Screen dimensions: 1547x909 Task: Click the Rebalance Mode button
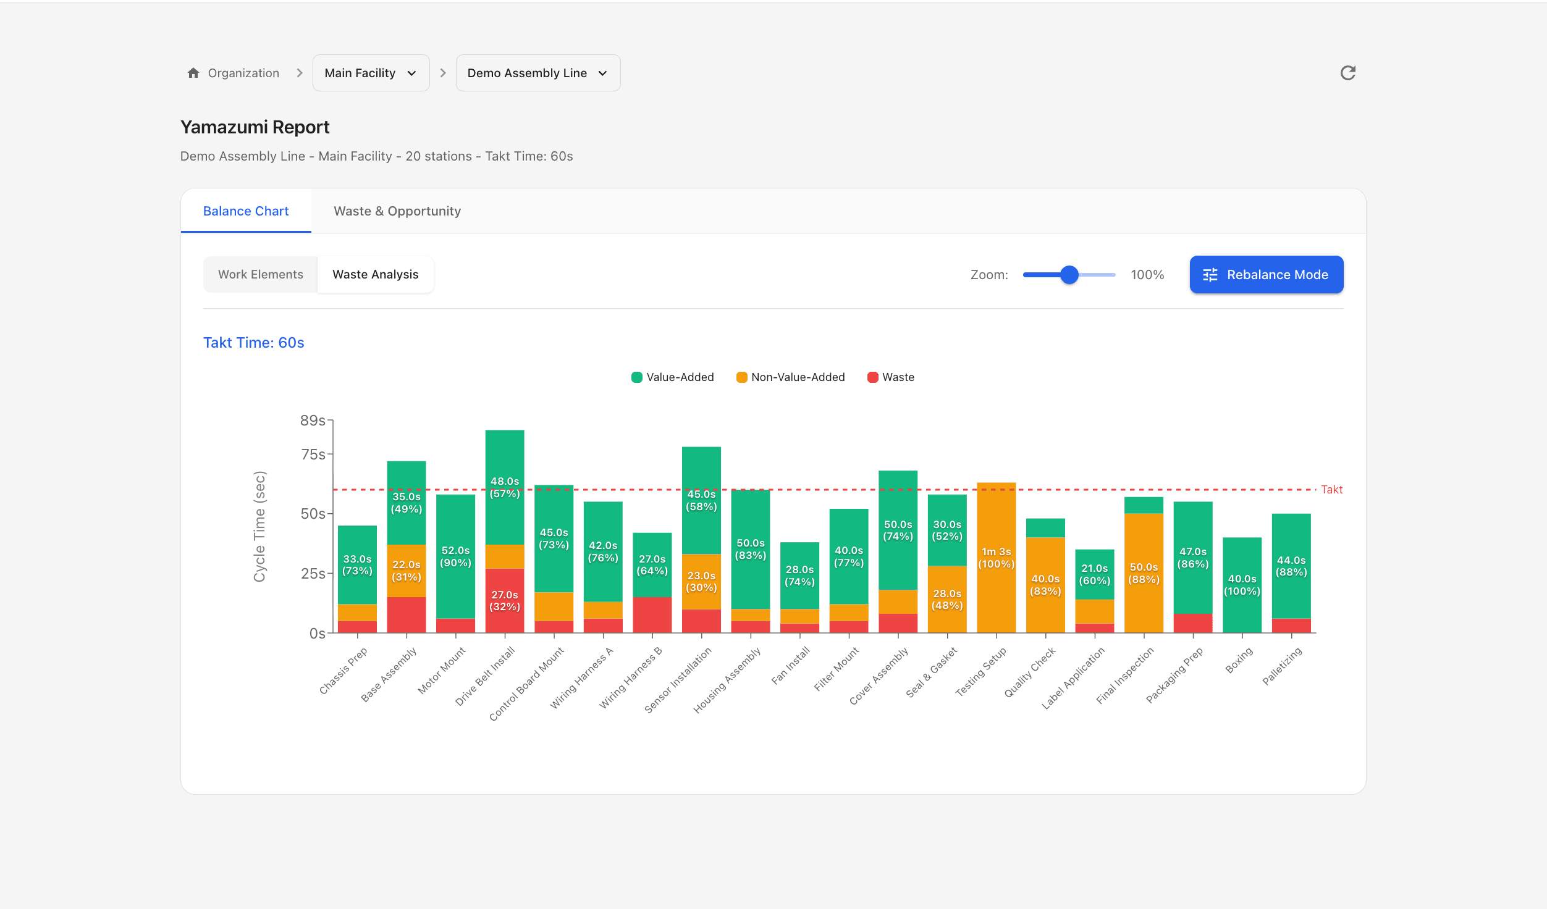(x=1266, y=275)
